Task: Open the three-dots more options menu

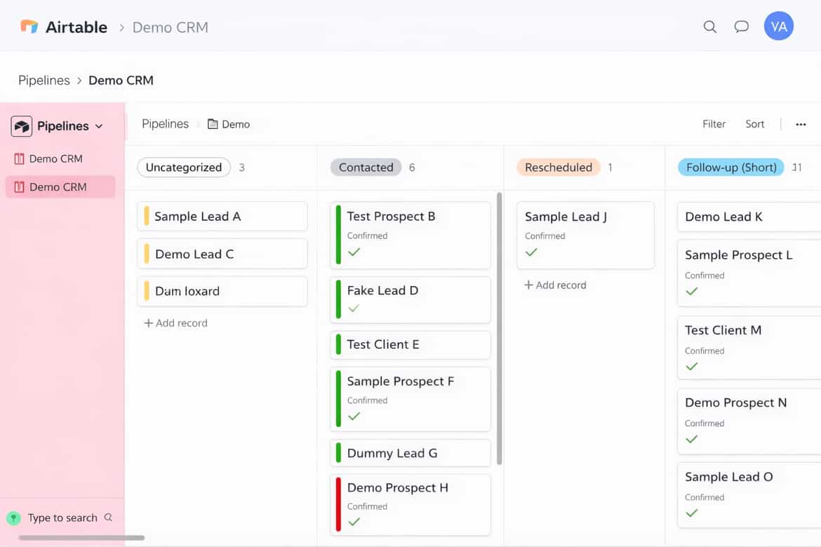Action: tap(801, 125)
